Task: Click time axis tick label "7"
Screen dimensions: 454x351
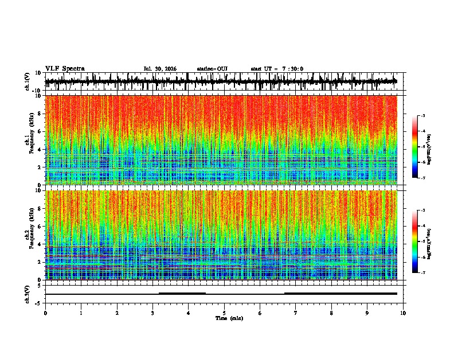Action: pyautogui.click(x=296, y=313)
